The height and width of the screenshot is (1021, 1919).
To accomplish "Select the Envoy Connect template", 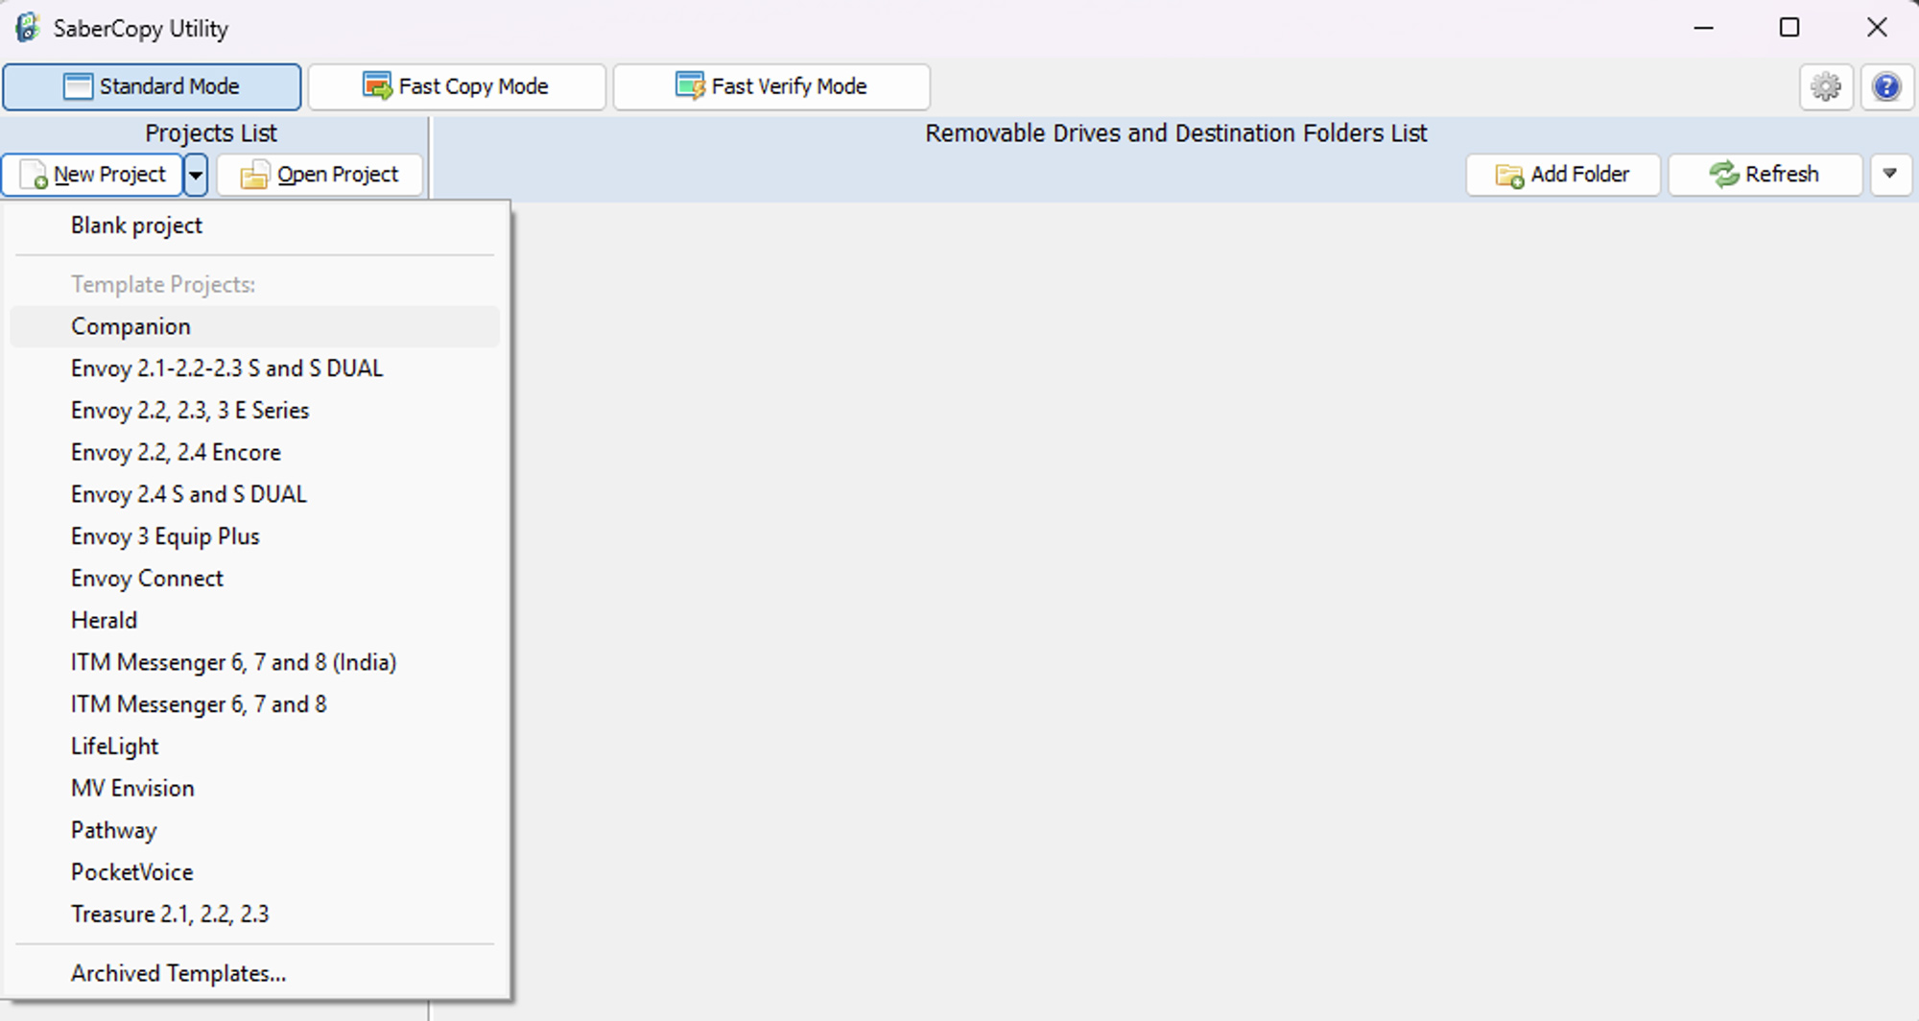I will click(254, 579).
